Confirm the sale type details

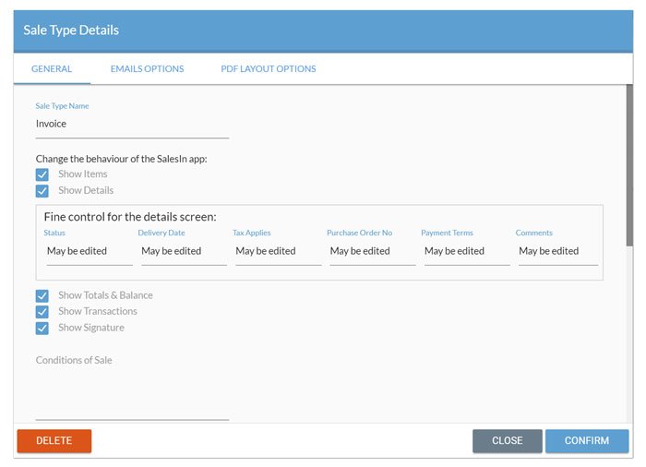(x=587, y=440)
